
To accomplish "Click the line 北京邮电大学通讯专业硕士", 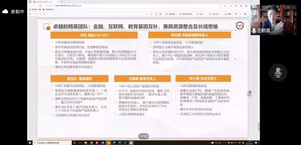I will pyautogui.click(x=72, y=115).
